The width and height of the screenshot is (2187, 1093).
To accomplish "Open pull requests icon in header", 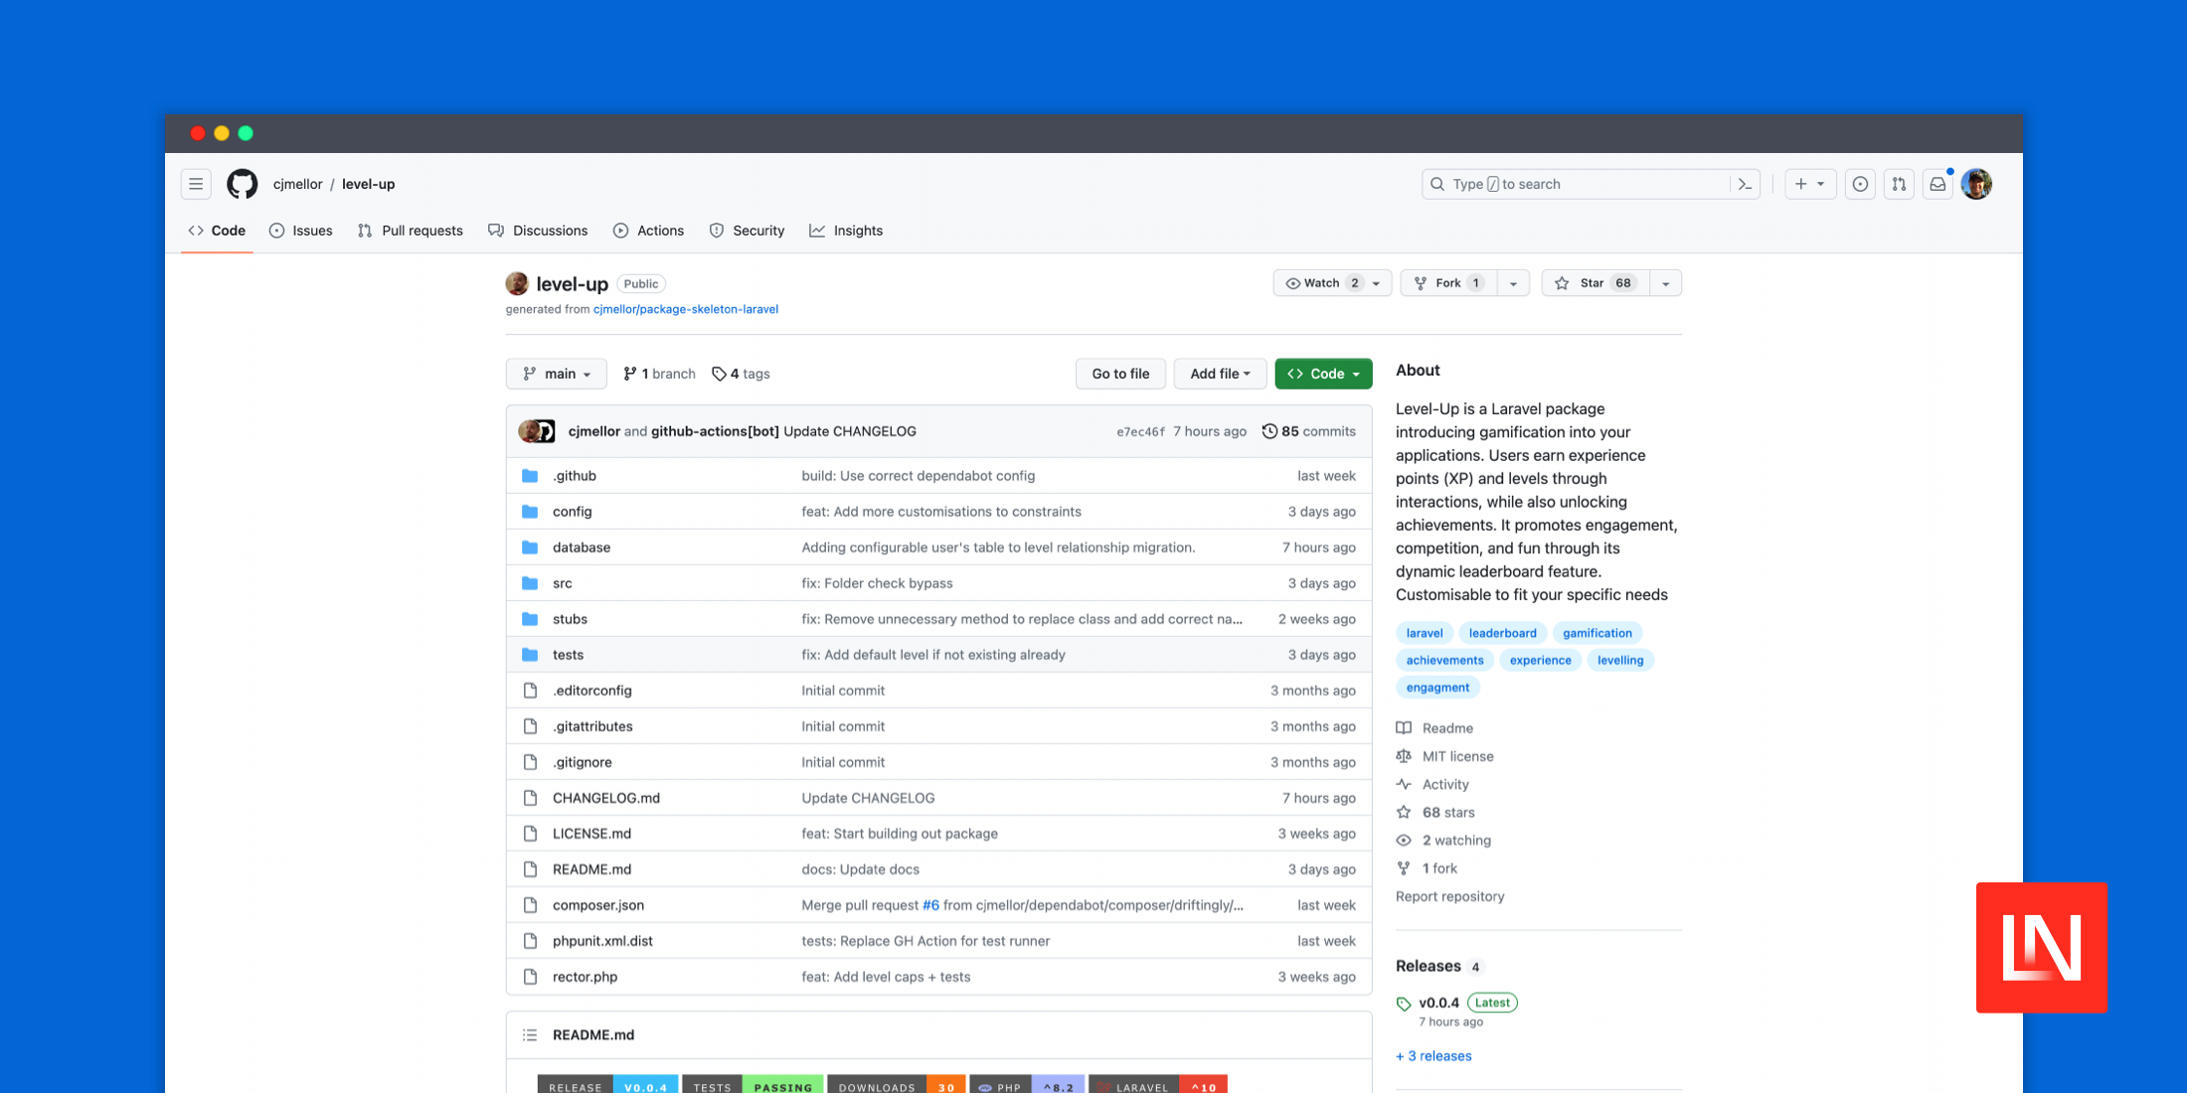I will tap(1899, 184).
